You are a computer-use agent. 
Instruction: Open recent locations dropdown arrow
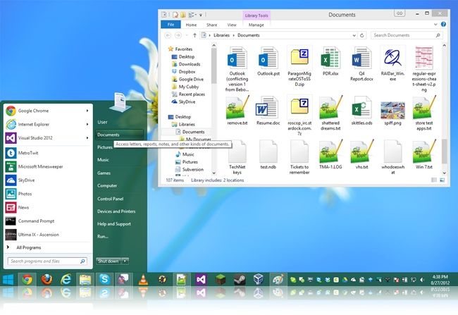pyautogui.click(x=187, y=35)
